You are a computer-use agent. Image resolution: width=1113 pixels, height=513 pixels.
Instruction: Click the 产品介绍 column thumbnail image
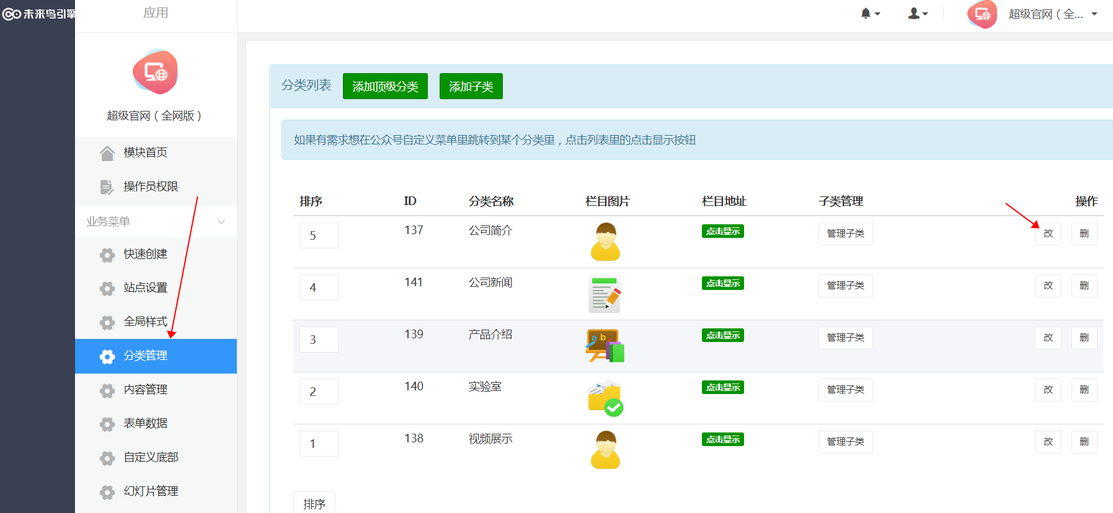coord(605,346)
